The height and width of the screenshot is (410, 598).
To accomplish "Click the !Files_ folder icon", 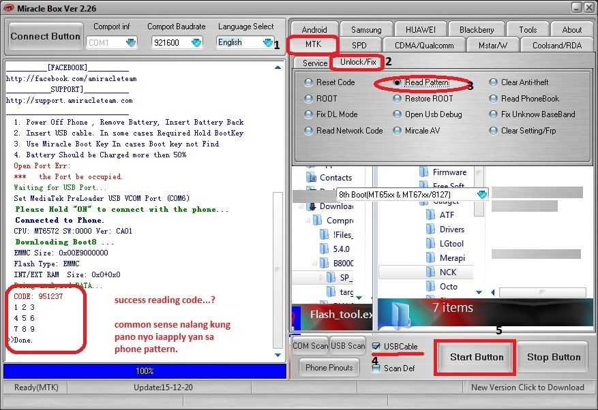I will 324,235.
